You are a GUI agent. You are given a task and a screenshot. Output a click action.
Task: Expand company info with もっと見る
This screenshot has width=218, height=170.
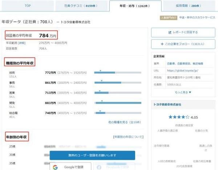(183, 92)
